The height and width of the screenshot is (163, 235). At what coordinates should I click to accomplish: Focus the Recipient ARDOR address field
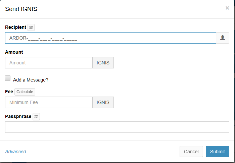coord(110,38)
